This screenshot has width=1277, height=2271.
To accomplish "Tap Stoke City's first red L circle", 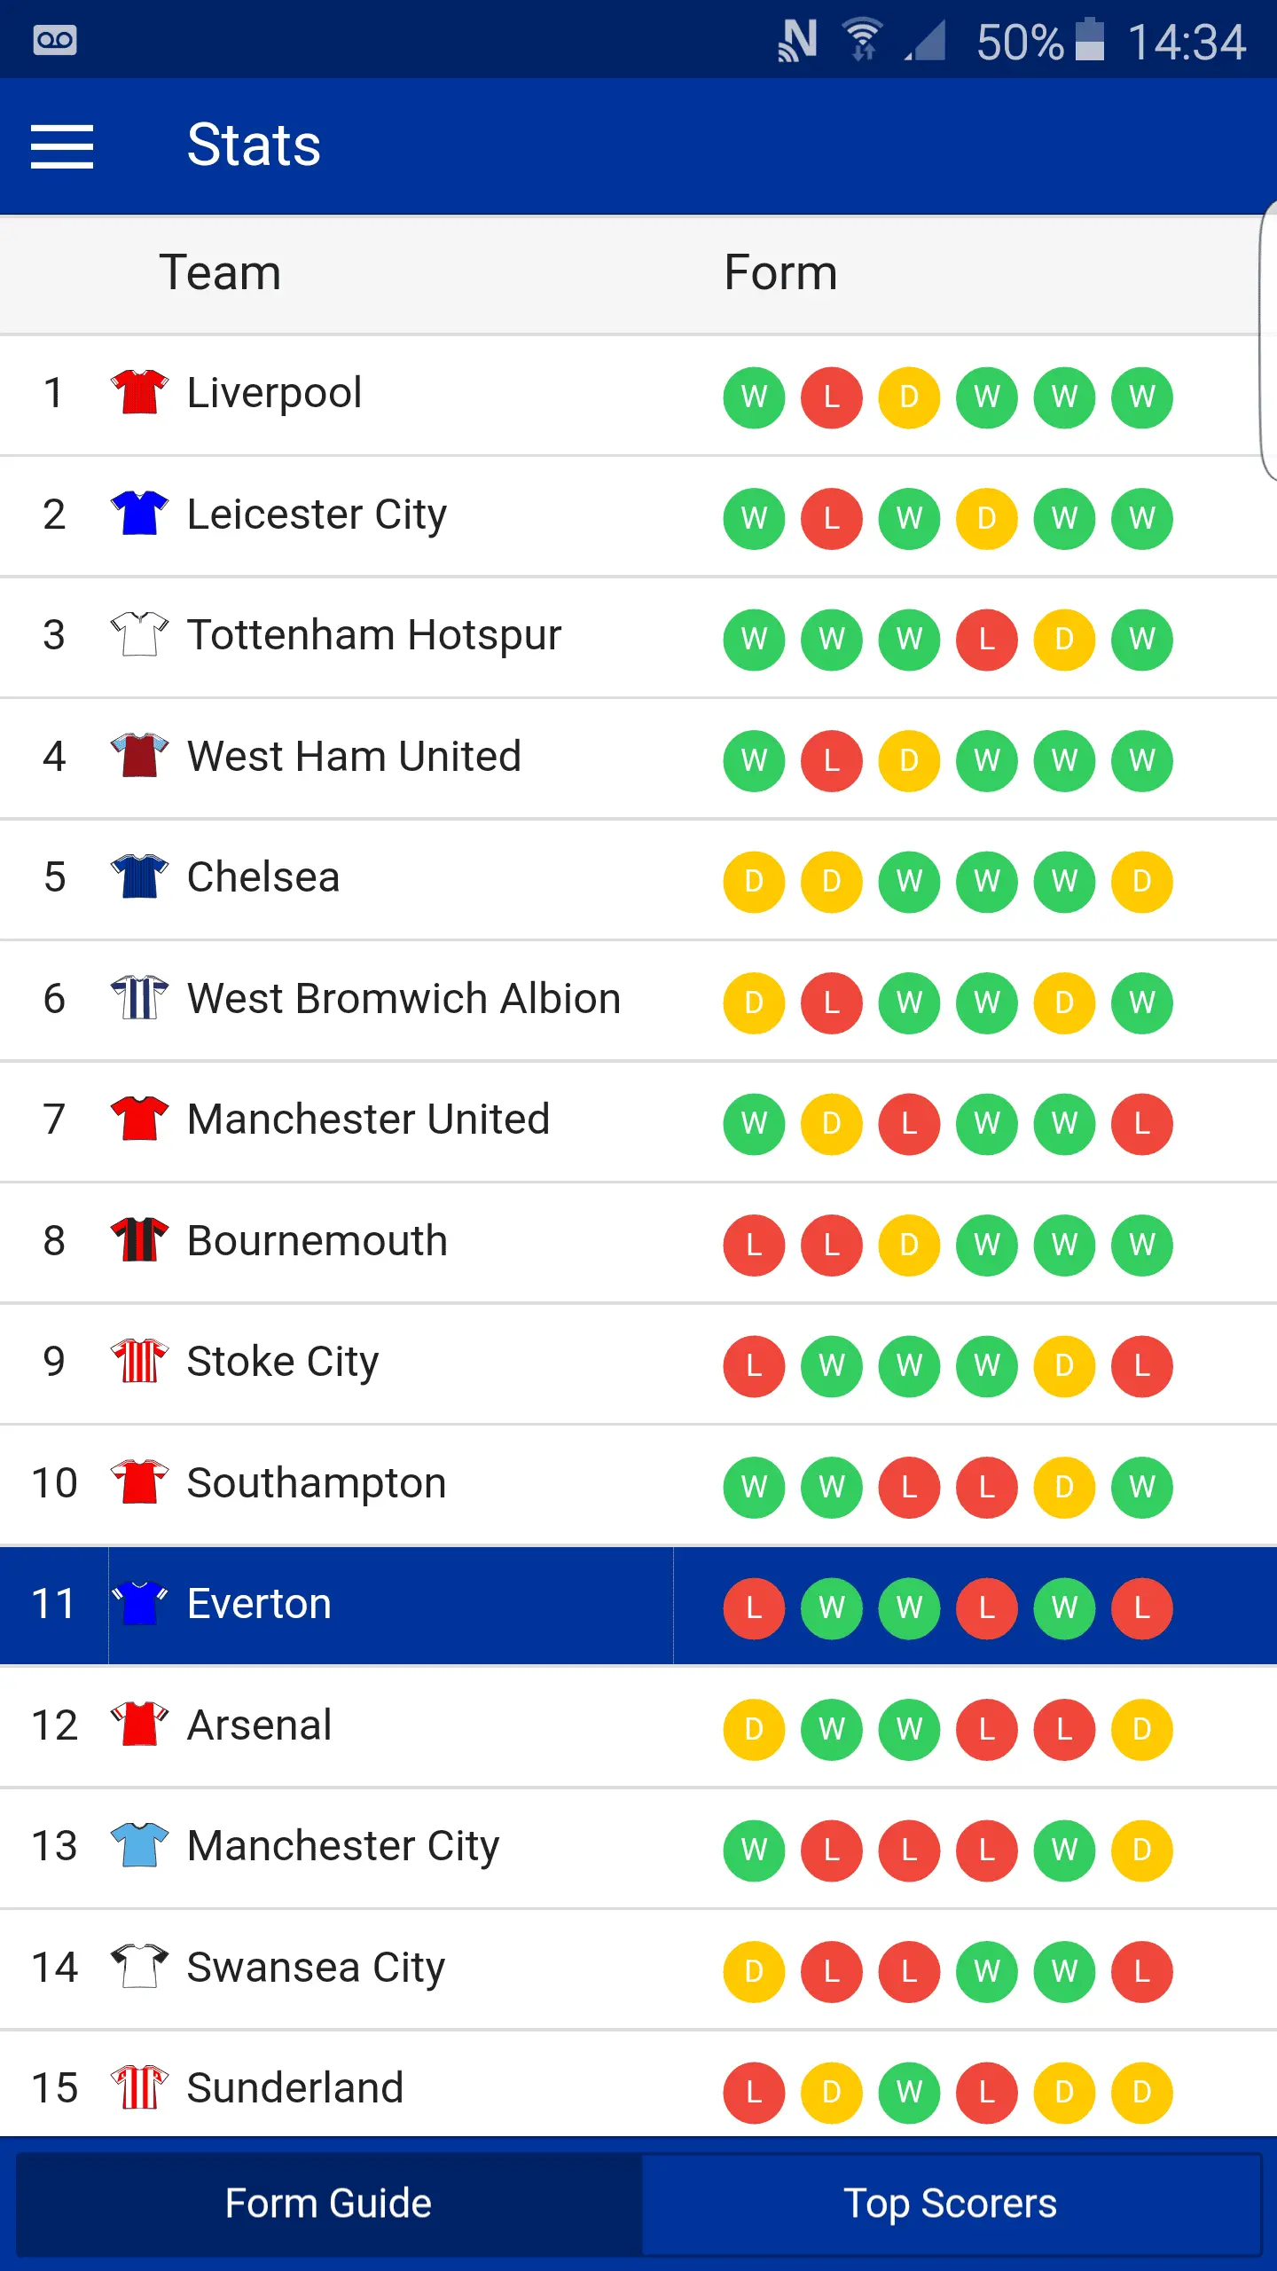I will point(754,1366).
